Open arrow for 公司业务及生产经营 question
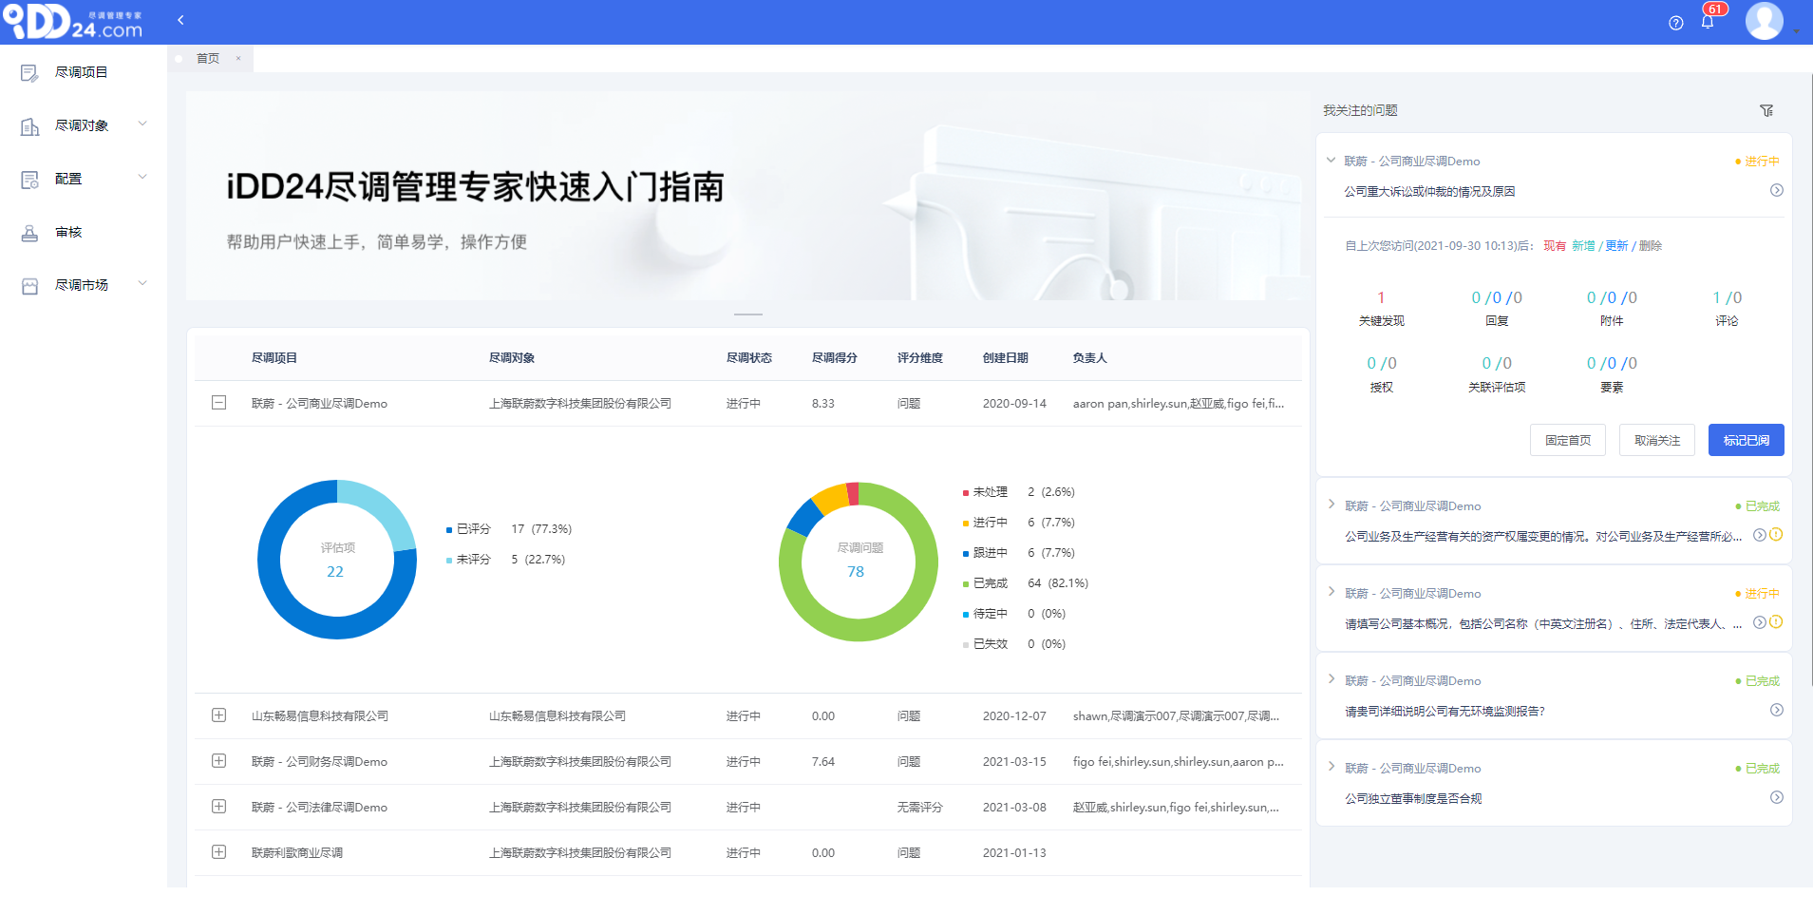Image resolution: width=1813 pixels, height=915 pixels. (1760, 535)
